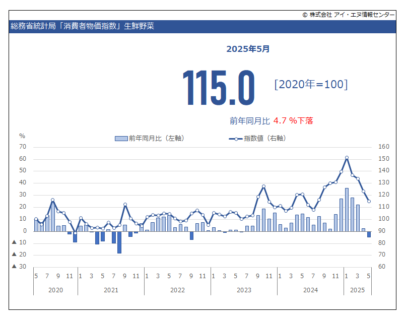Image resolution: width=405 pixels, height=320 pixels.
Task: Click right axis value 100
Action: coord(384,219)
